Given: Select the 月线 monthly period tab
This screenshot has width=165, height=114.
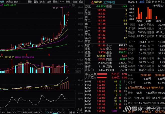Looking at the screenshot, I should coord(2,2).
